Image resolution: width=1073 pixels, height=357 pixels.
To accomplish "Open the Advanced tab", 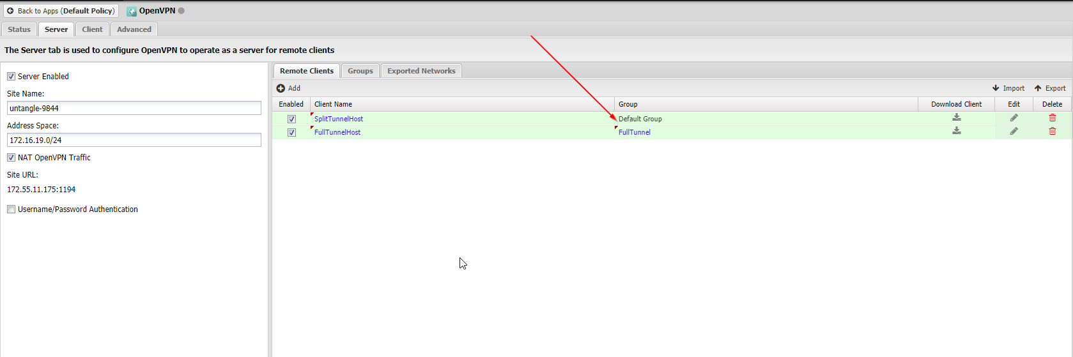I will coord(134,29).
